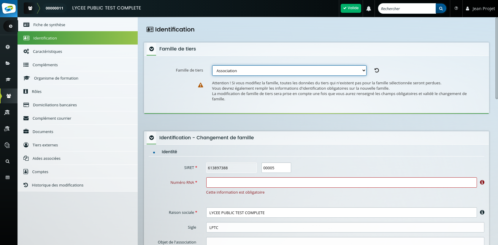
Task: Open Compléments menu item
Action: (78, 65)
